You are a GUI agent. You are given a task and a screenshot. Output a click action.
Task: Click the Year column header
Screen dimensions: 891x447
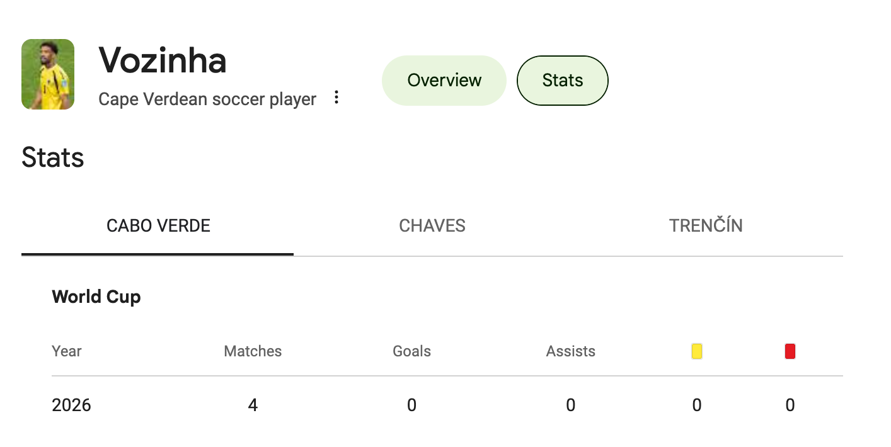67,351
